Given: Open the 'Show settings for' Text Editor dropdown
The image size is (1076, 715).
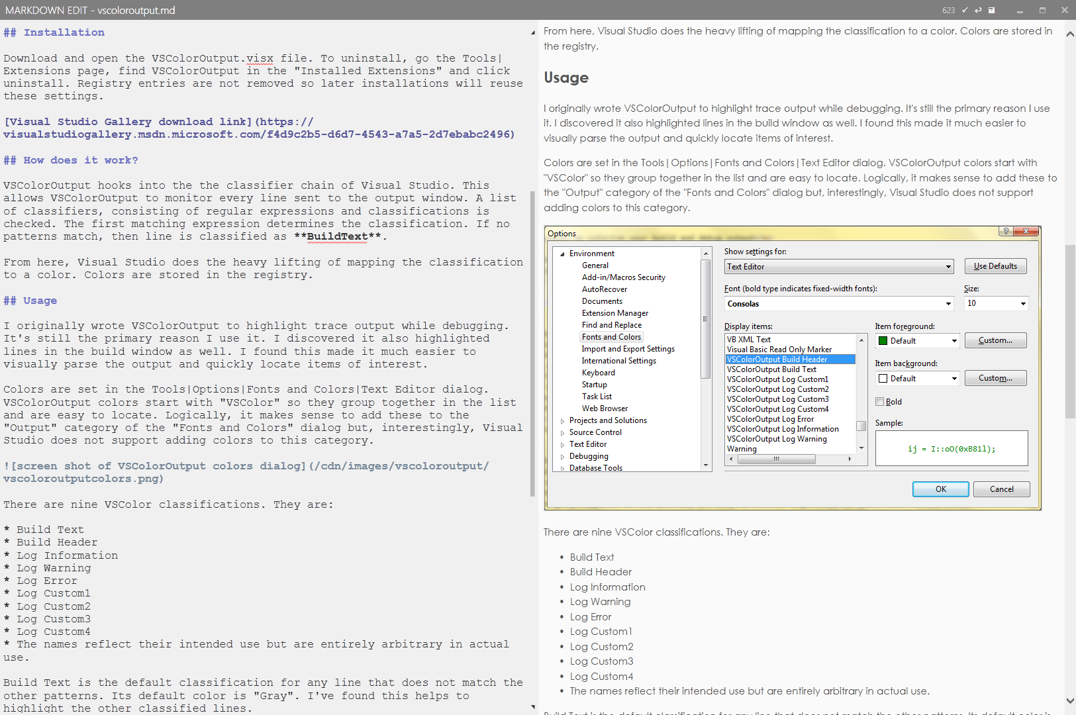Looking at the screenshot, I should [839, 267].
